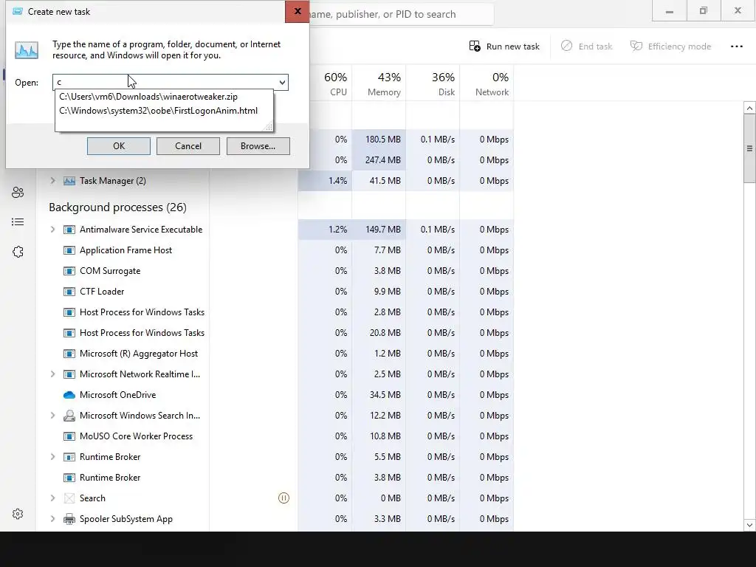The width and height of the screenshot is (756, 567).
Task: Click the COM Surrogate process icon
Action: (x=69, y=271)
